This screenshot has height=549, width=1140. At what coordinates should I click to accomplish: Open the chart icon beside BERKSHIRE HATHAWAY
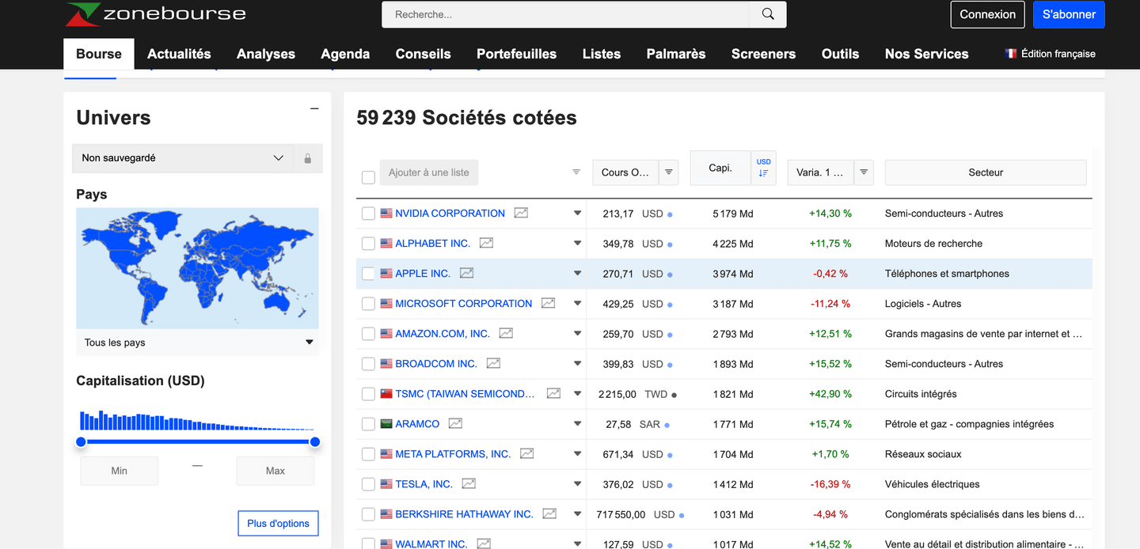click(x=549, y=513)
